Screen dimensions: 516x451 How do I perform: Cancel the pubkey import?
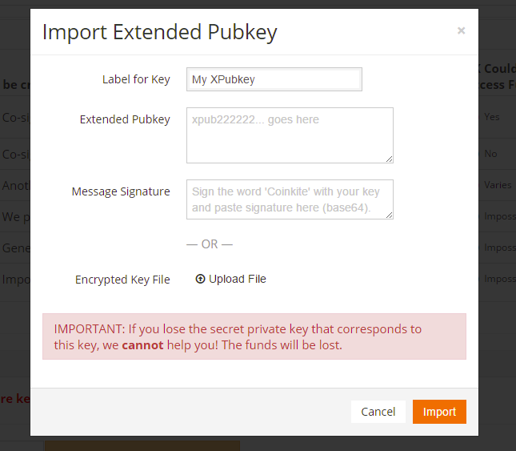tap(378, 412)
